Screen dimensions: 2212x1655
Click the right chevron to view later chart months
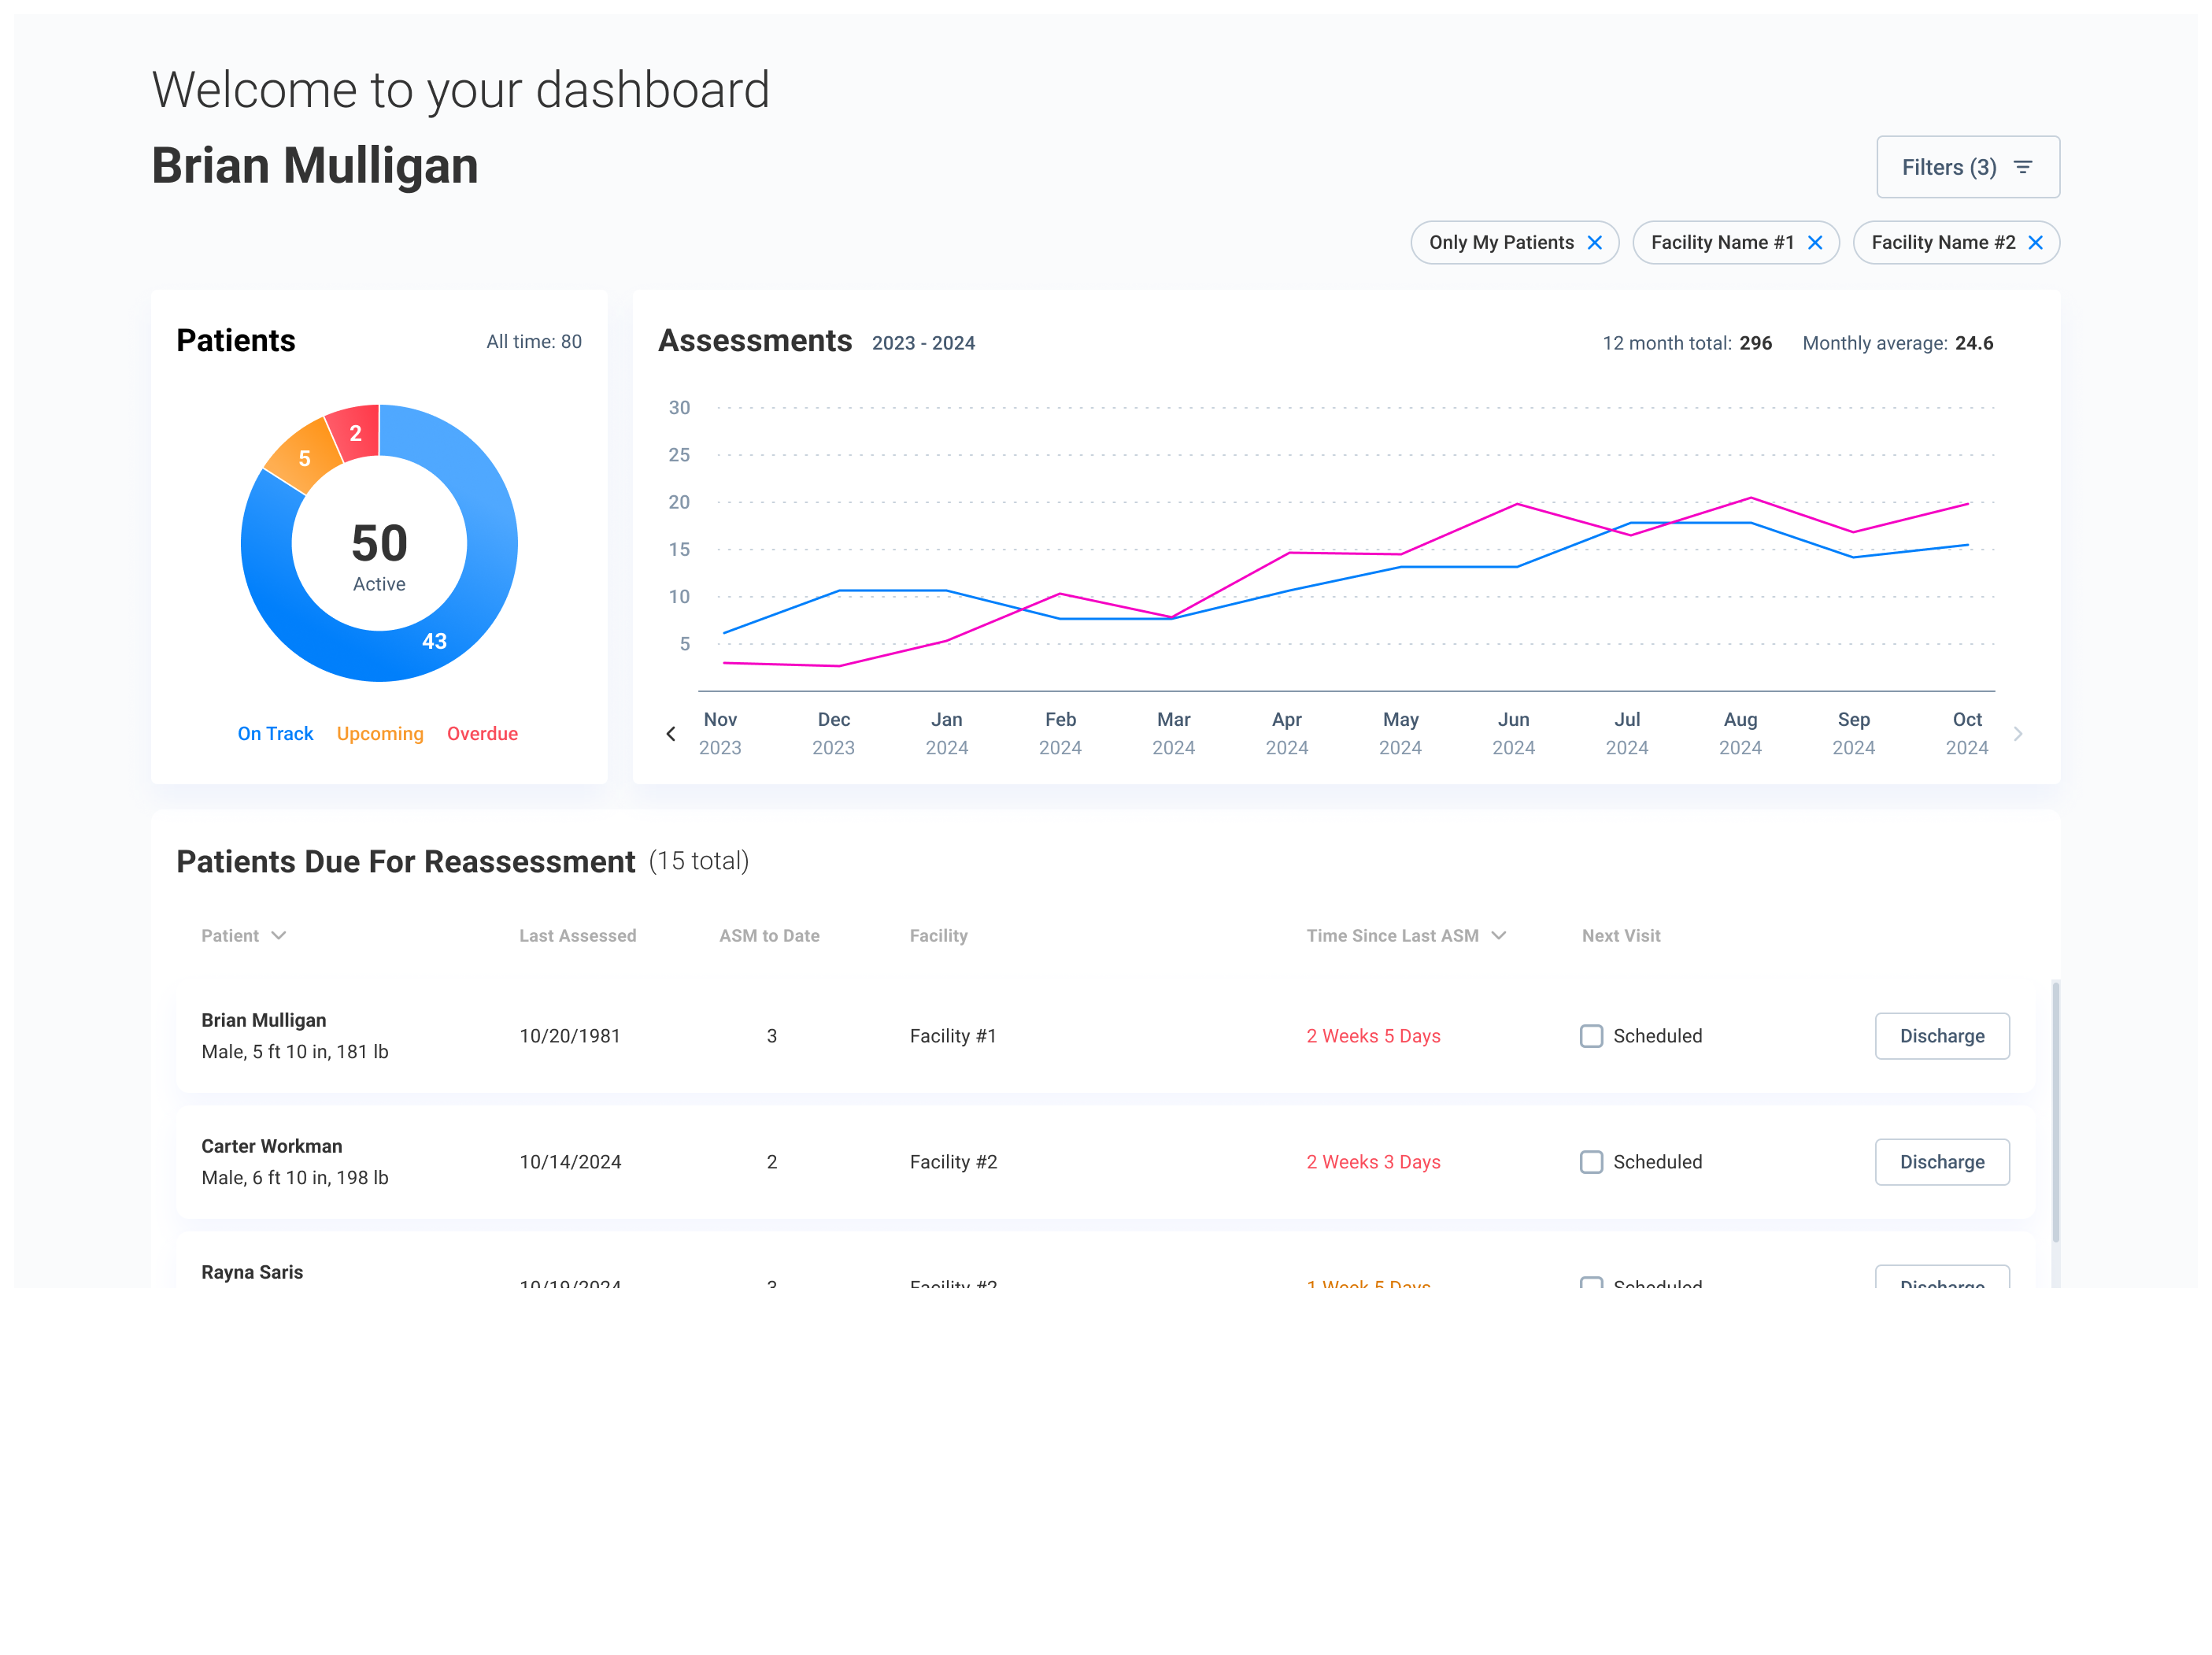[x=2019, y=733]
